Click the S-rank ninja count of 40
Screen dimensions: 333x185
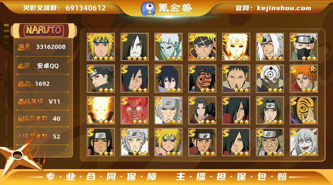pos(39,119)
